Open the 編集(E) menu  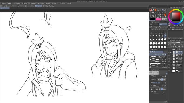coord(10,4)
